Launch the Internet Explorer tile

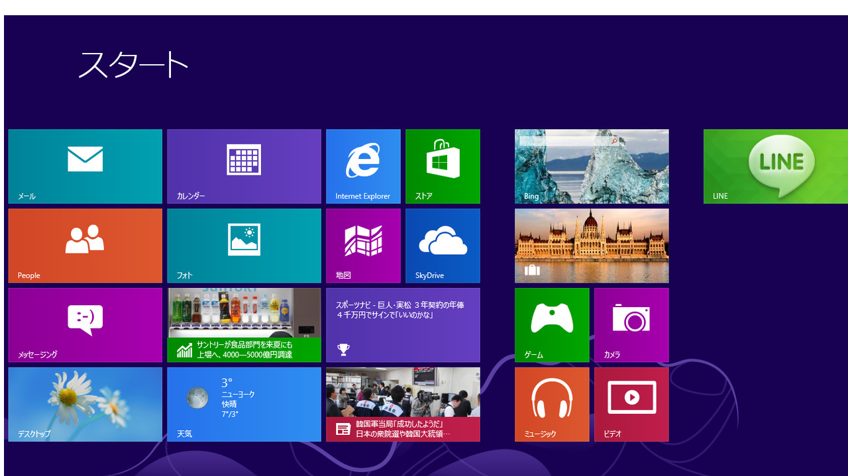click(x=363, y=166)
